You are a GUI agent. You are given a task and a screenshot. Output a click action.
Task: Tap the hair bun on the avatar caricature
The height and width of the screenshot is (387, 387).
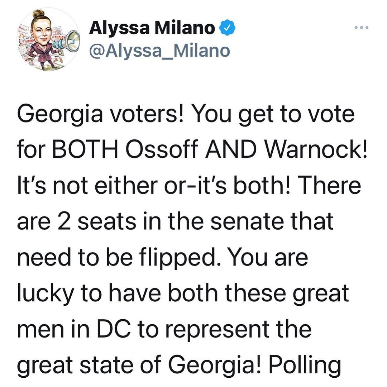point(38,14)
